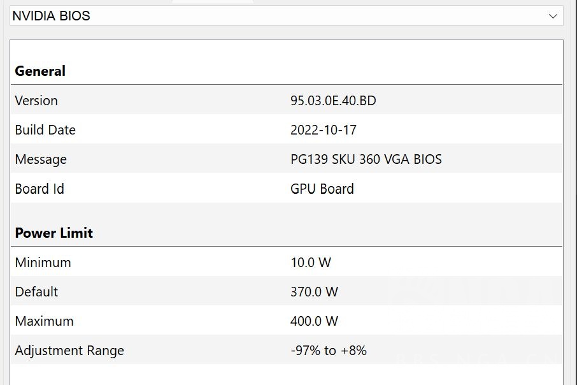The image size is (577, 385).
Task: Click the GPU Board value
Action: coord(321,189)
